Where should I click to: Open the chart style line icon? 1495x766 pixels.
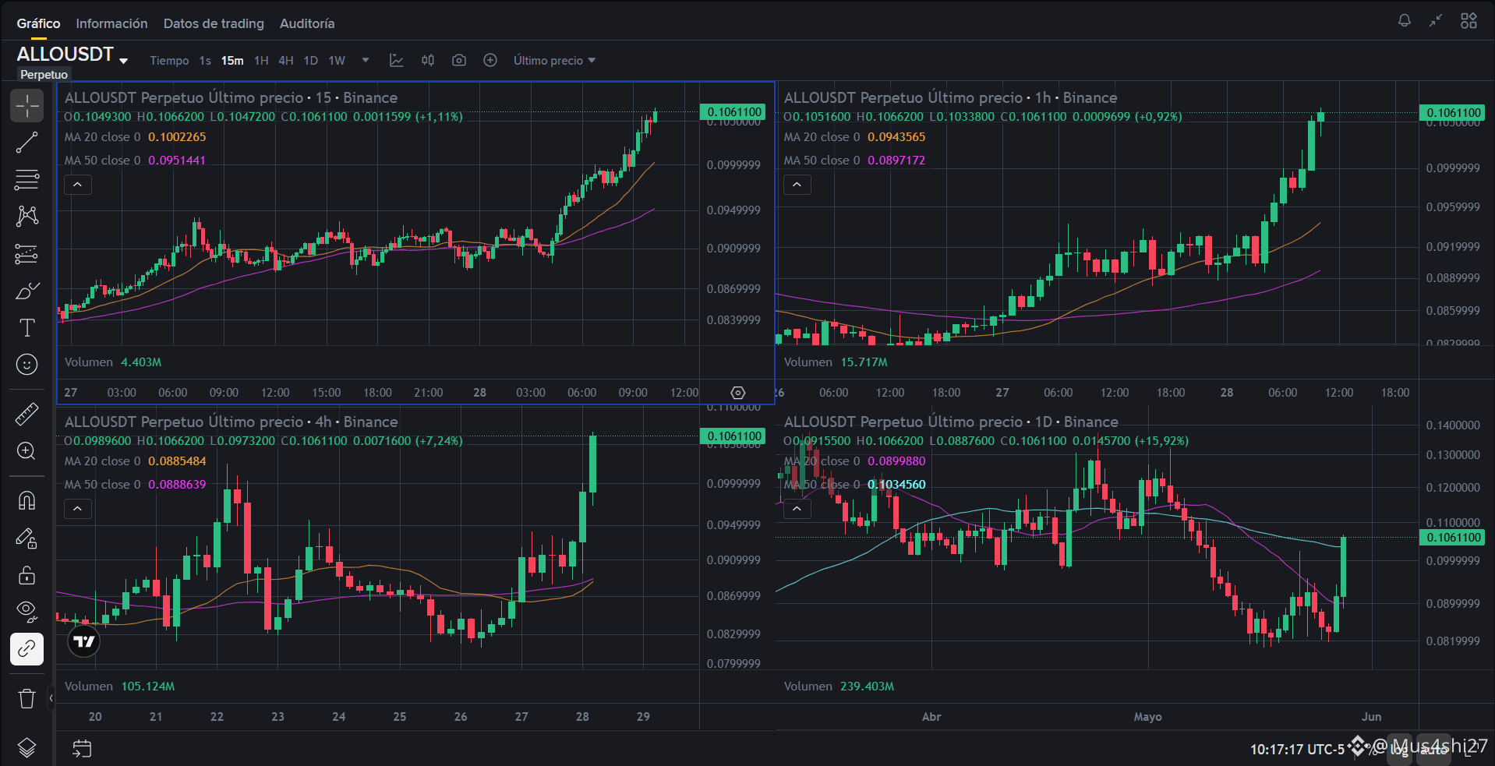coord(397,60)
